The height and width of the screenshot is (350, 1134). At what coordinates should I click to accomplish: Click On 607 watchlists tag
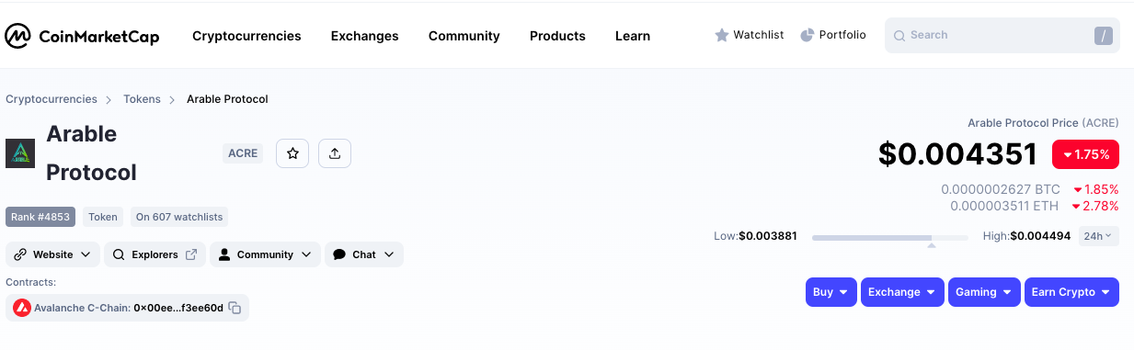coord(179,217)
